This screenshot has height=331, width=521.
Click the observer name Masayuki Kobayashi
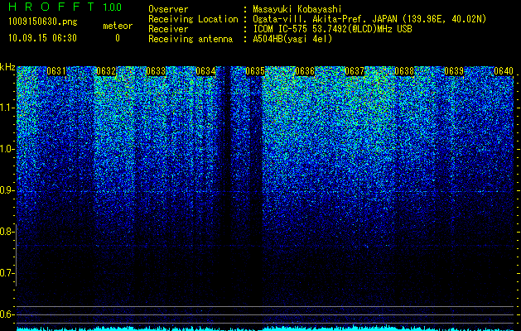coord(297,9)
